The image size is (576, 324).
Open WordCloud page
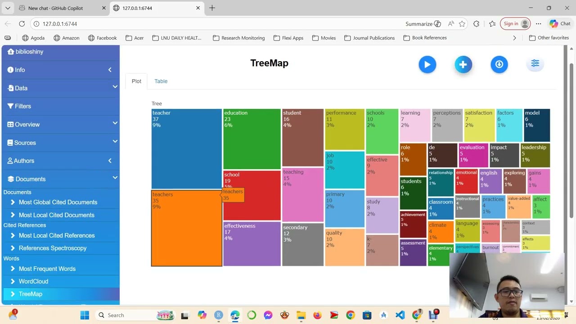coord(33,281)
